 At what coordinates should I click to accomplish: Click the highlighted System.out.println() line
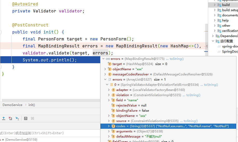(x=50, y=60)
